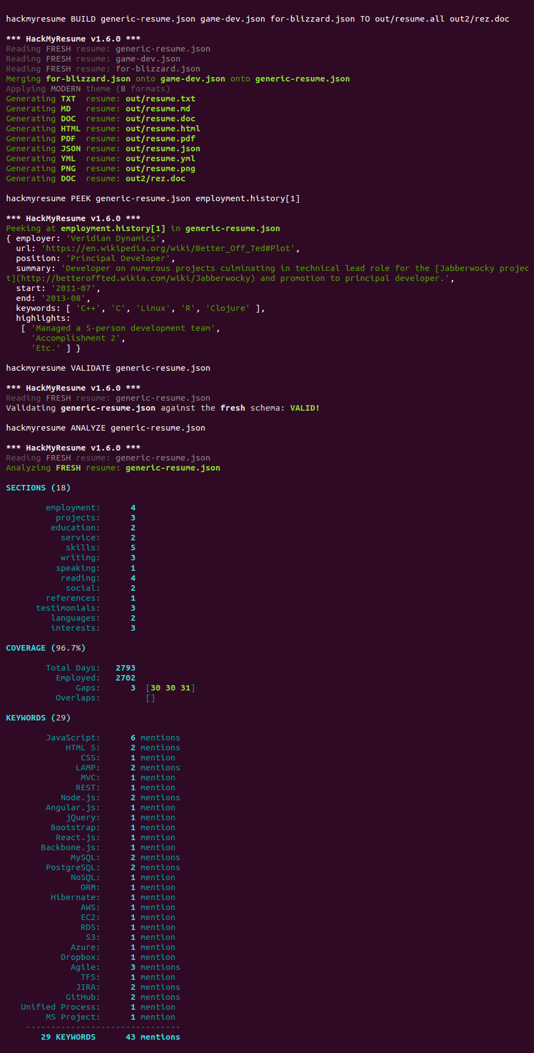Click the Employed value 2702

click(x=126, y=678)
